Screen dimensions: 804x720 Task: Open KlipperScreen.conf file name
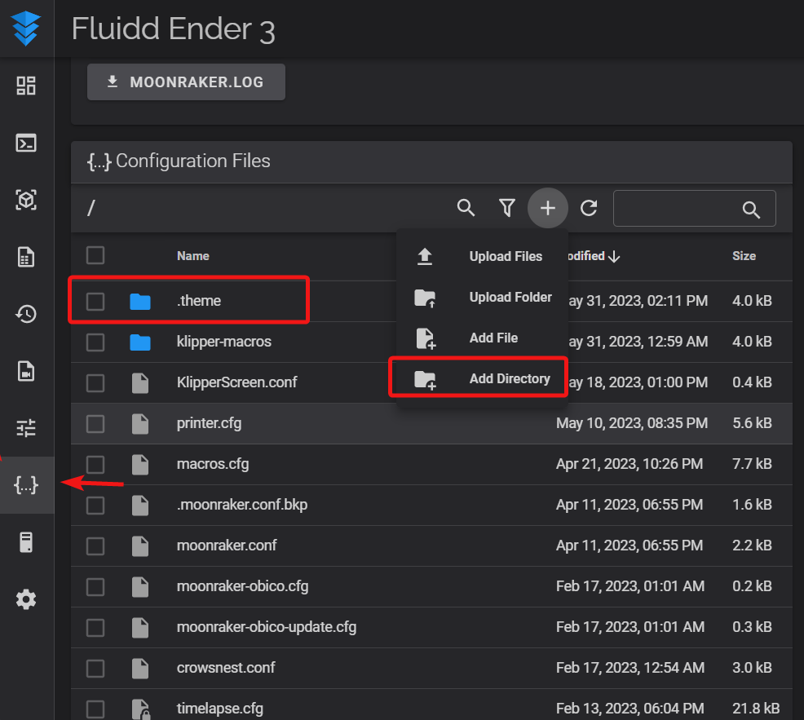237,382
